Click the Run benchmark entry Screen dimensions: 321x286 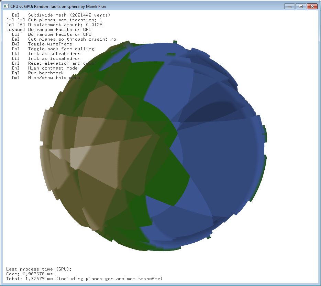46,73
